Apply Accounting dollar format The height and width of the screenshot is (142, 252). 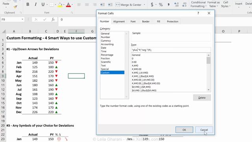152,4
